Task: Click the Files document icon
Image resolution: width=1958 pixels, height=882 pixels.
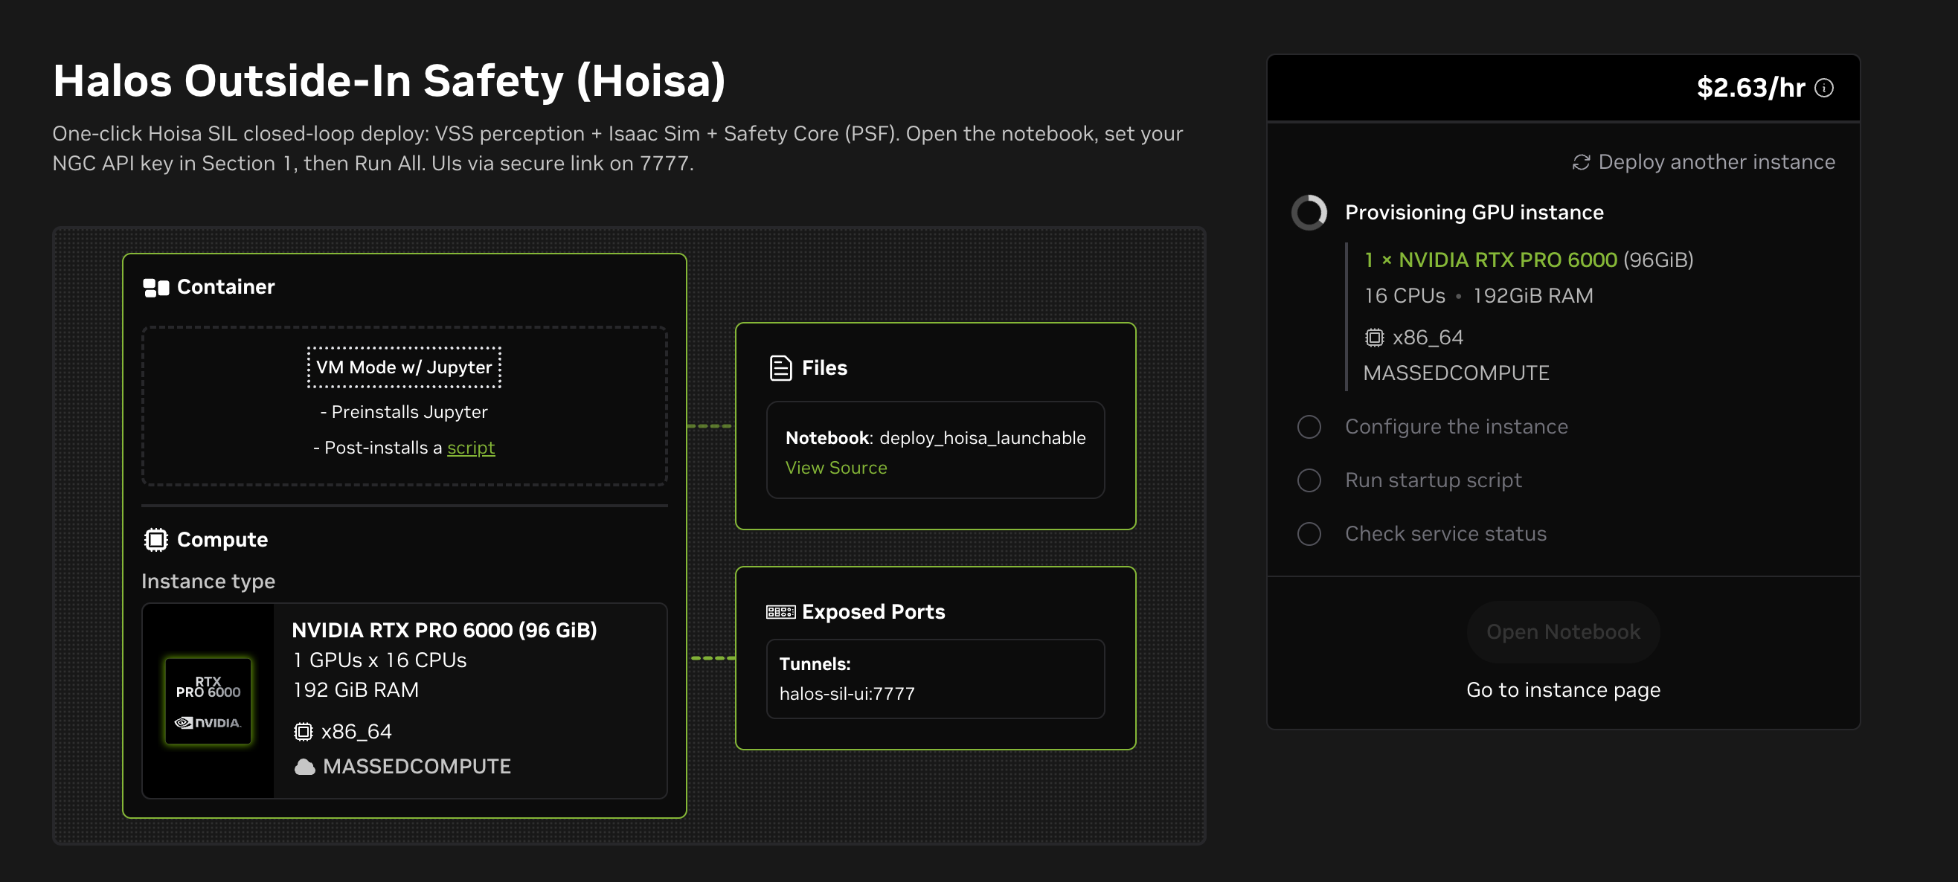Action: tap(780, 368)
